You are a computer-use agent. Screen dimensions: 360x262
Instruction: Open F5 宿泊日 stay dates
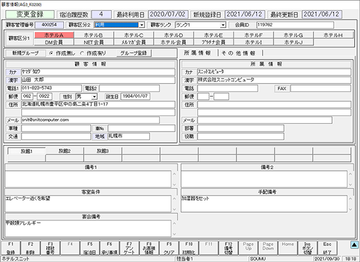[90, 248]
